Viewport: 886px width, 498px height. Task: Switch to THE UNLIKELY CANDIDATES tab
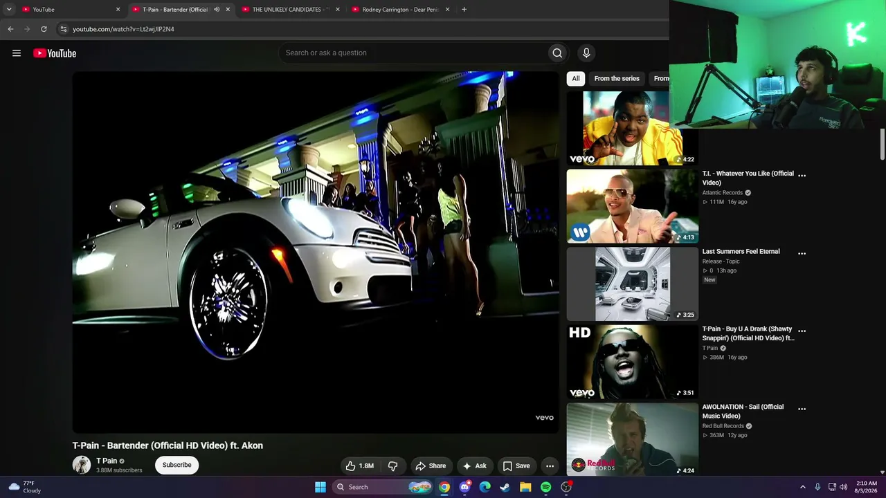289,10
